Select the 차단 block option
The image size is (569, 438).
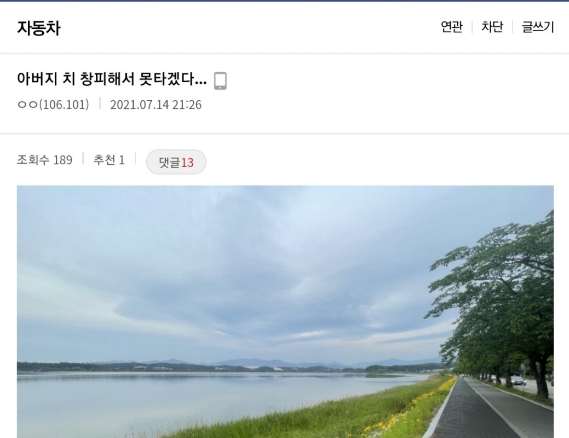click(x=492, y=27)
